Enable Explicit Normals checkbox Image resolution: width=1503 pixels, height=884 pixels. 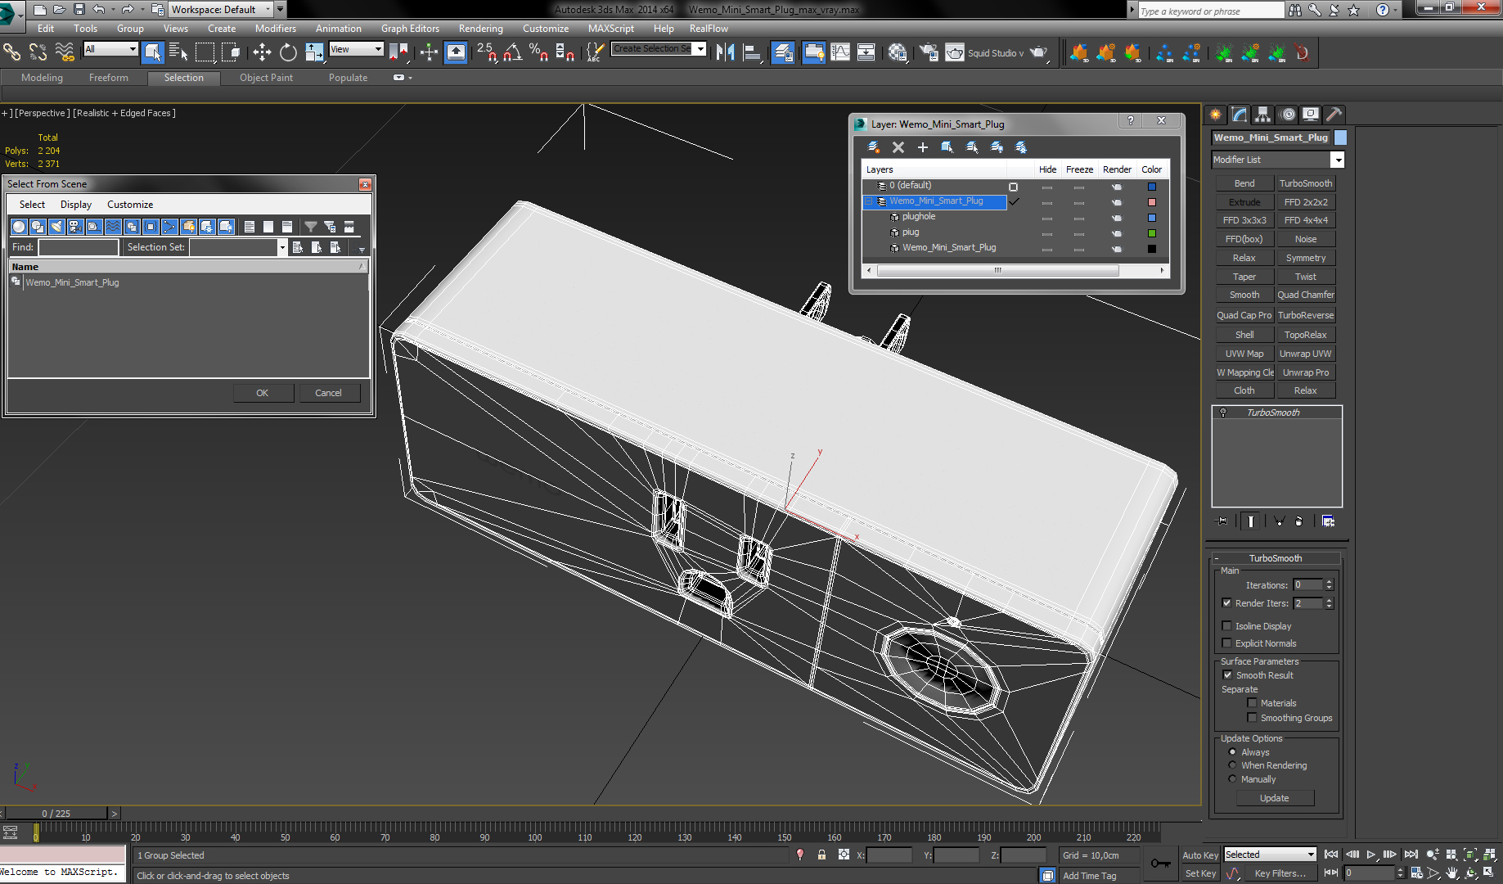pyautogui.click(x=1226, y=643)
